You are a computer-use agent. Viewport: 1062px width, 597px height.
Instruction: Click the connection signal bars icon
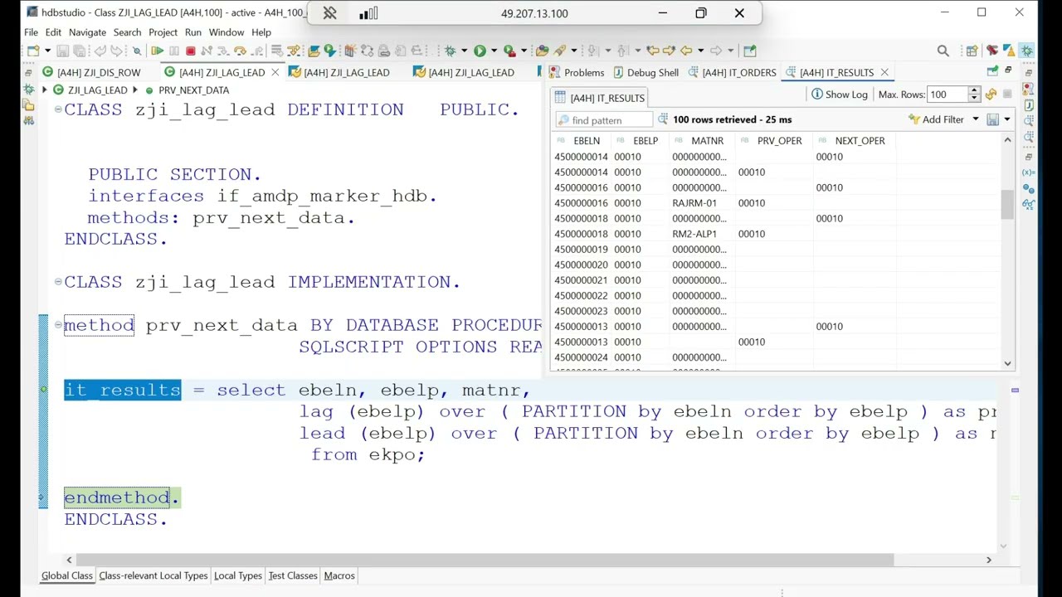368,13
